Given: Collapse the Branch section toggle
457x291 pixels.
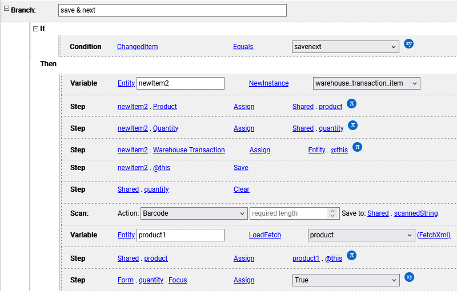Looking at the screenshot, I should 6,9.
